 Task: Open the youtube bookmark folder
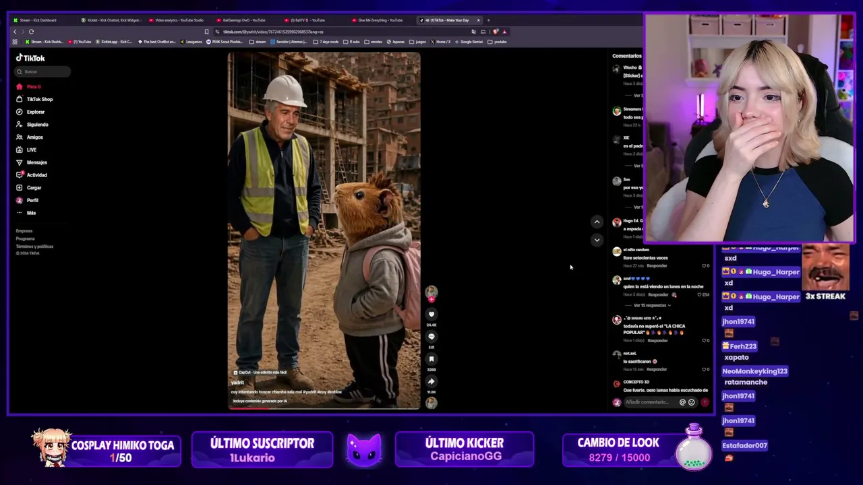498,42
